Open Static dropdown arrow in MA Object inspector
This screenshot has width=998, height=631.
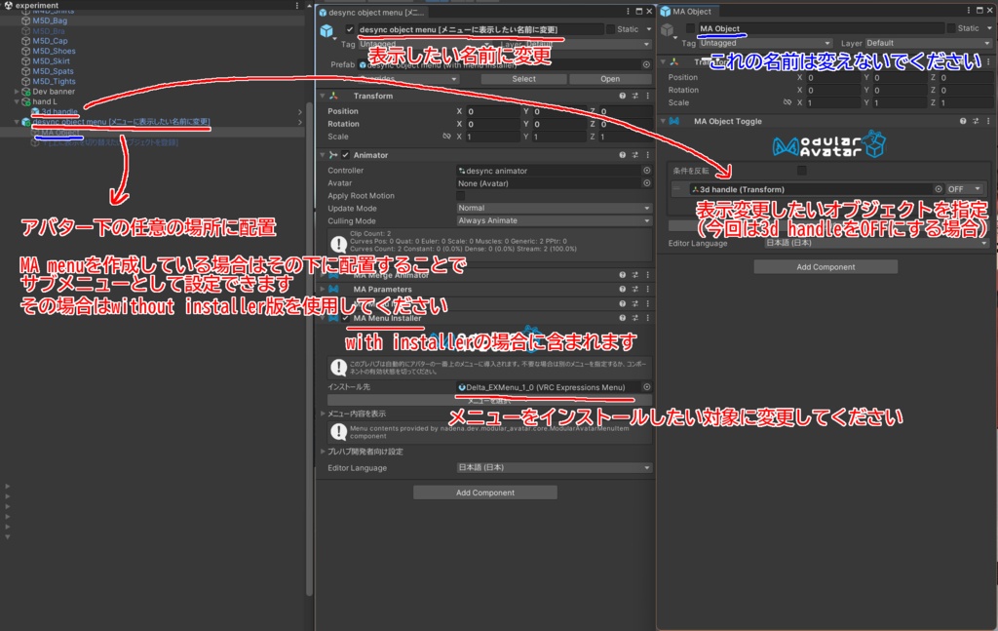(x=990, y=28)
